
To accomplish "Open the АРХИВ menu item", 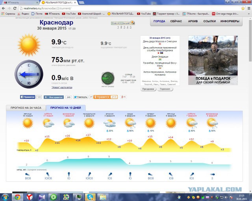I will (x=193, y=21).
